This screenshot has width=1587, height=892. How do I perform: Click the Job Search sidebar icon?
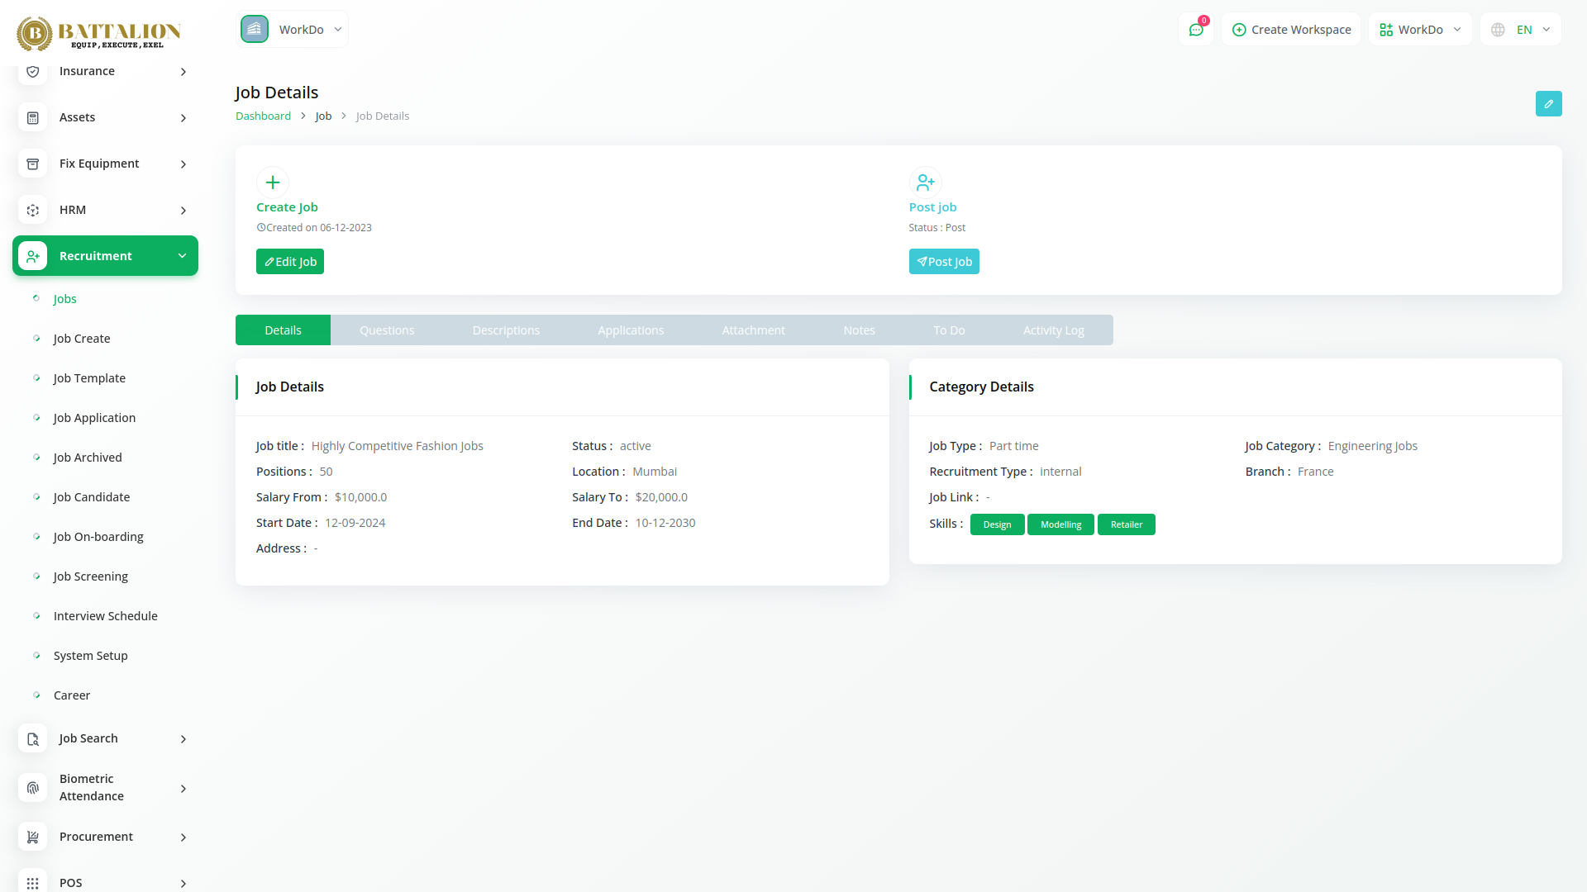point(33,739)
